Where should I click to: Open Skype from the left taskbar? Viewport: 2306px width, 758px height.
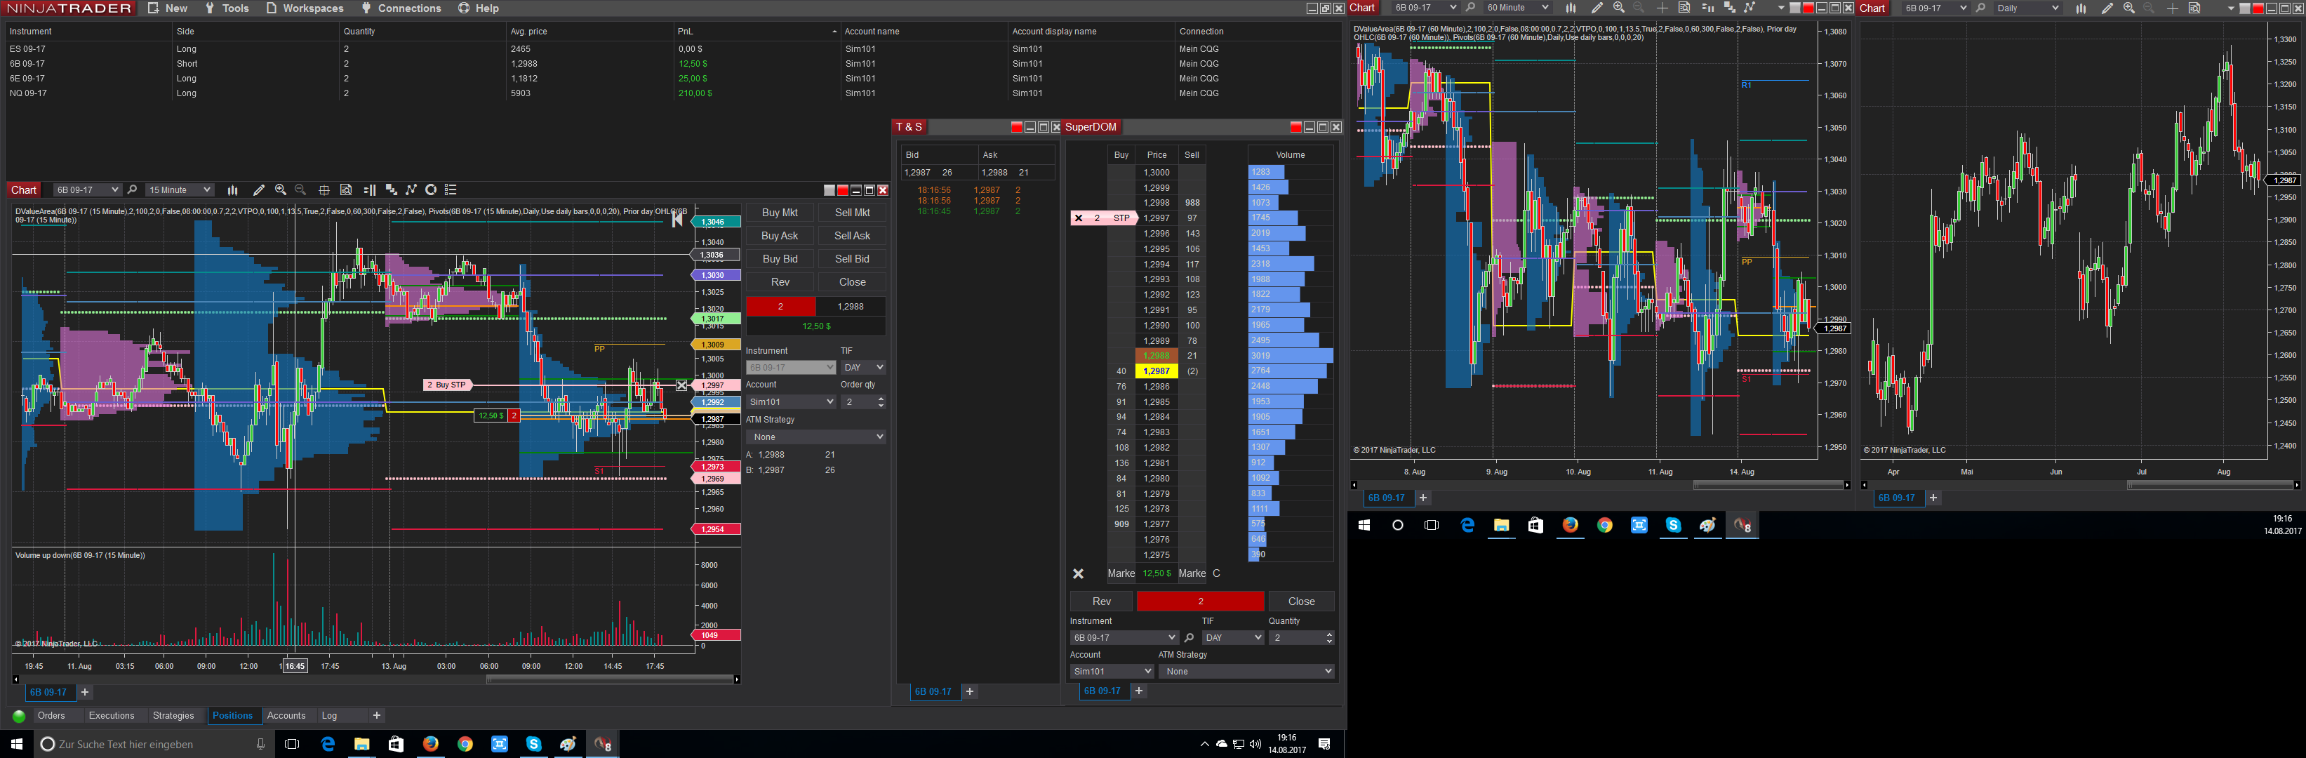533,744
